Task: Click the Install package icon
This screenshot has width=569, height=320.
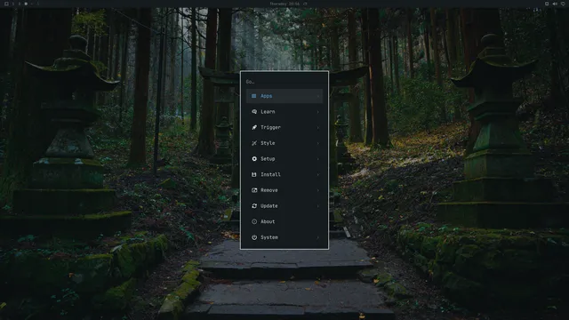Action: click(x=254, y=174)
